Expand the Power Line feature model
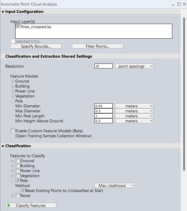Viewport: 187px width, 211px height. (x=13, y=91)
